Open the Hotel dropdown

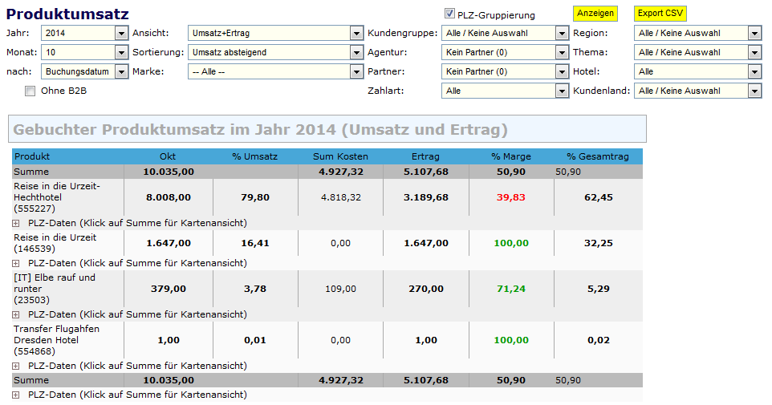point(697,71)
